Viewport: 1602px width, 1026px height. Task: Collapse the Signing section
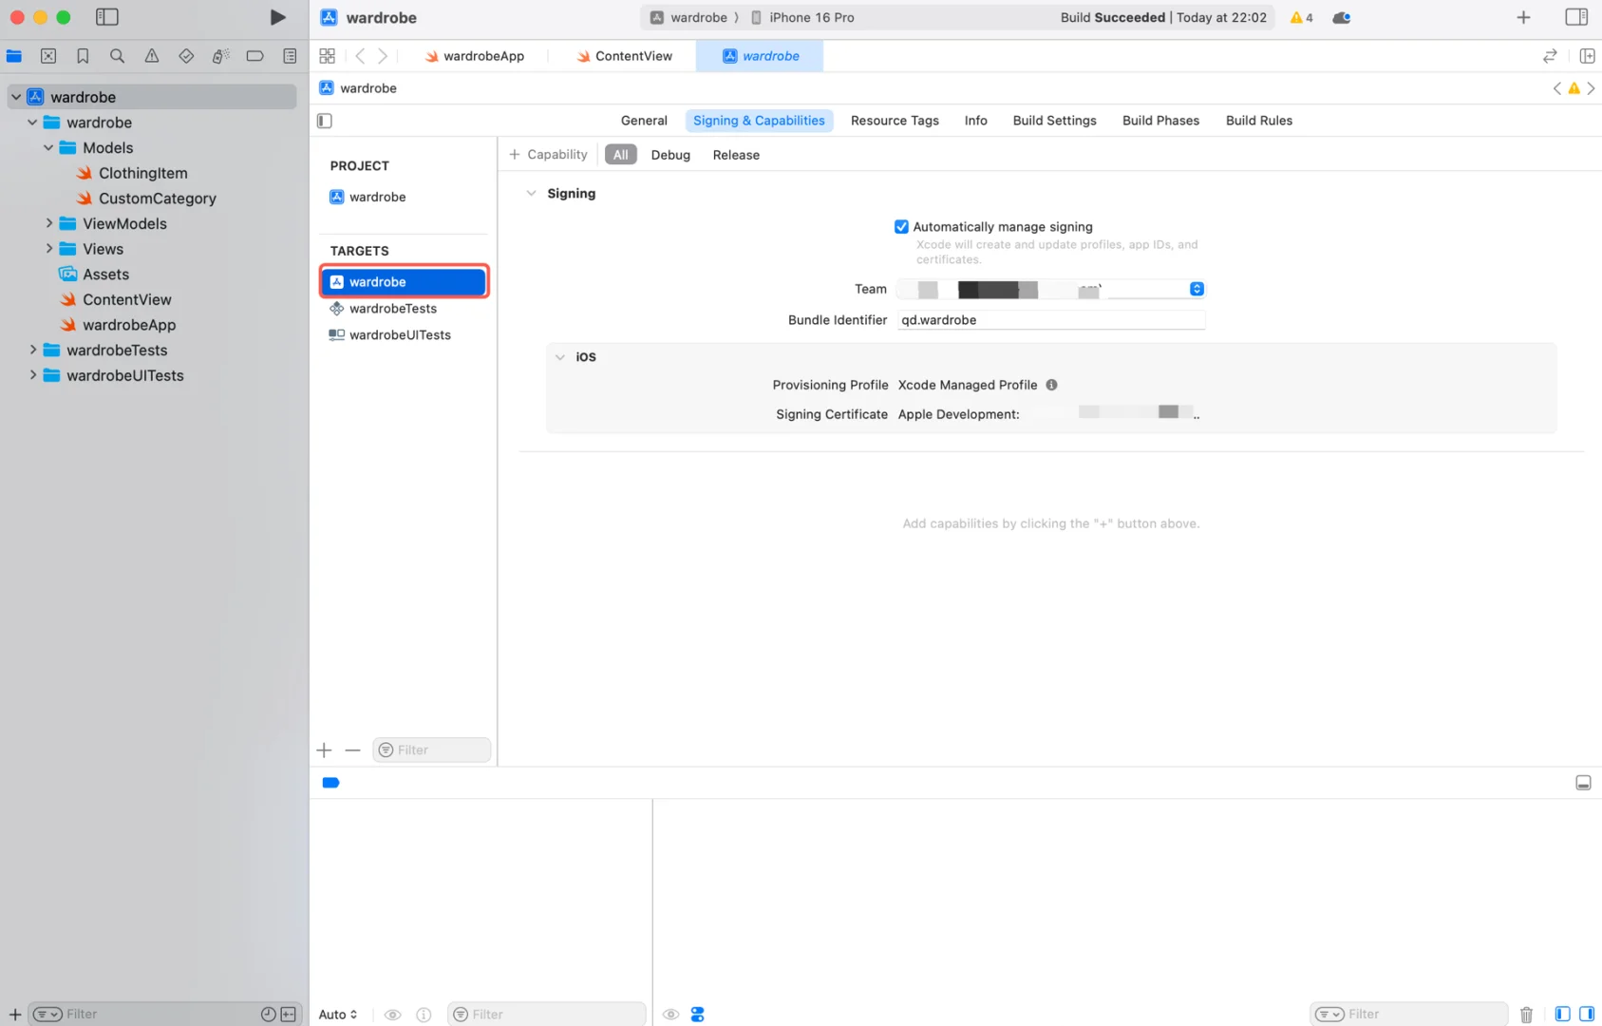[531, 194]
